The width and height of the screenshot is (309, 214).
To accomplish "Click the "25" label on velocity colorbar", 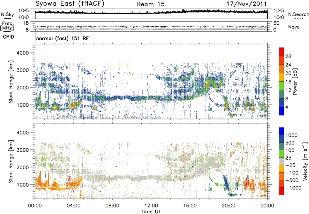I will pyautogui.click(x=288, y=158).
